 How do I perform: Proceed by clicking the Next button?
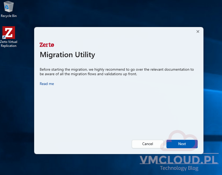point(182,144)
